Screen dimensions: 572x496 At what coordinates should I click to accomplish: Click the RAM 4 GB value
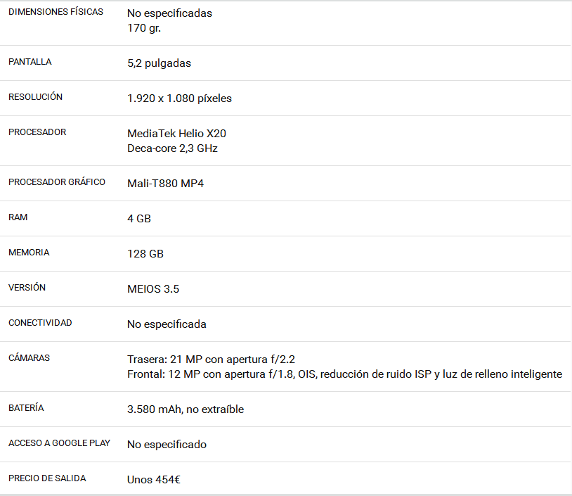click(139, 218)
